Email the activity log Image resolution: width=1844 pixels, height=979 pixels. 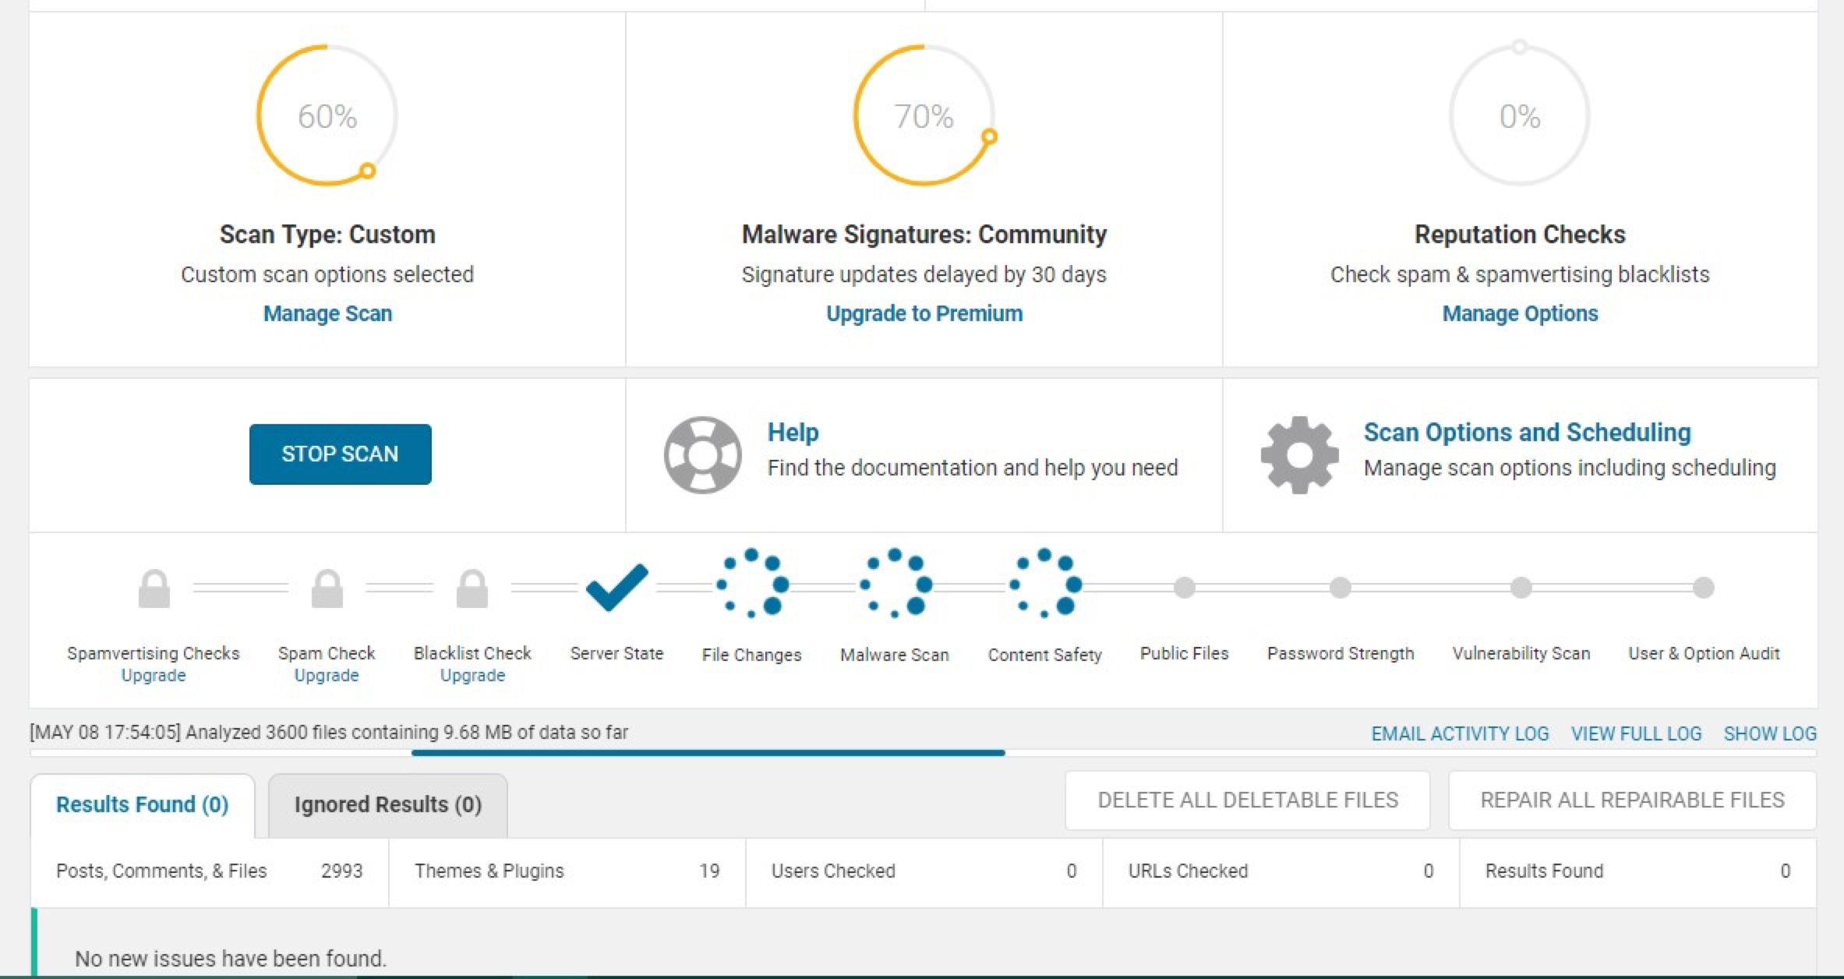[x=1460, y=733]
